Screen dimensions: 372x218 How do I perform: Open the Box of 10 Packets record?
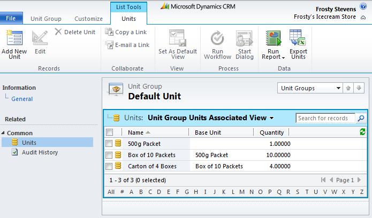point(151,155)
